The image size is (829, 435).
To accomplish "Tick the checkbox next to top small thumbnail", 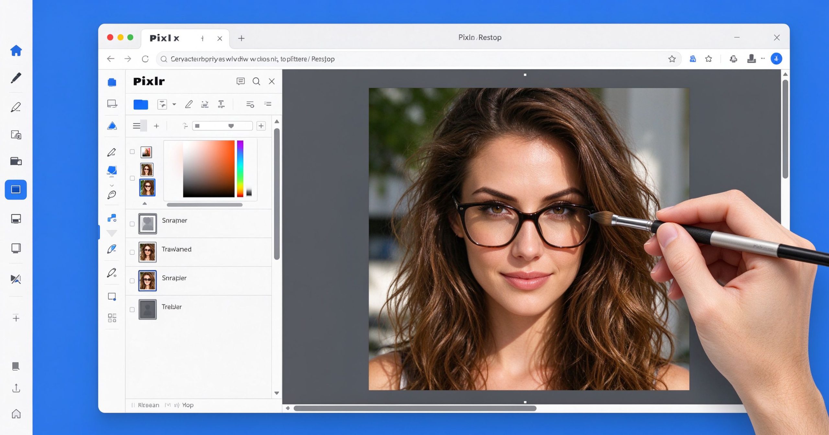I will (x=132, y=152).
